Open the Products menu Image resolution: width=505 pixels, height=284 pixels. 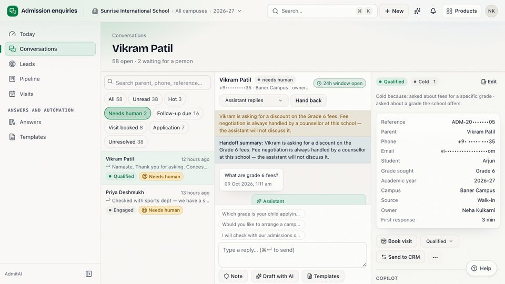click(461, 11)
